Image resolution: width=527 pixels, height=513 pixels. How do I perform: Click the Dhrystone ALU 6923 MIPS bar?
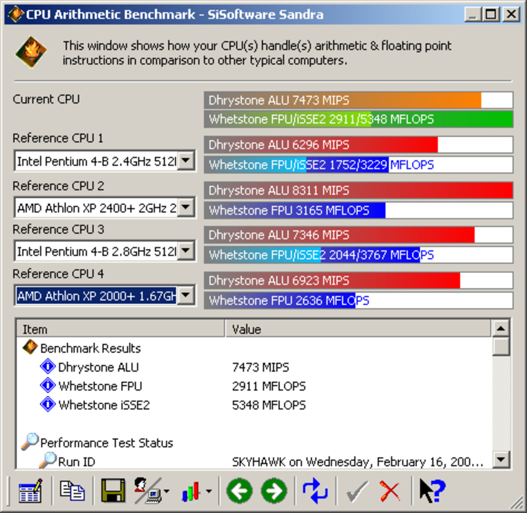pyautogui.click(x=358, y=280)
